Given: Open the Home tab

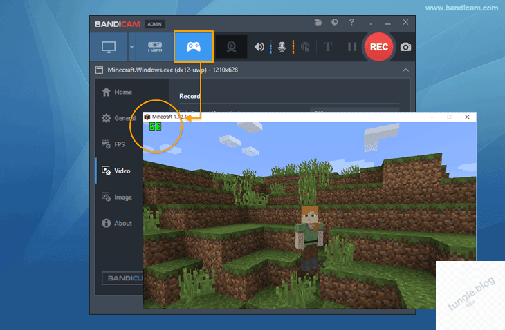Looking at the screenshot, I should pyautogui.click(x=117, y=92).
